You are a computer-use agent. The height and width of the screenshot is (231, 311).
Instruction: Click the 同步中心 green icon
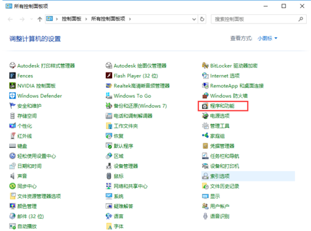(12, 186)
